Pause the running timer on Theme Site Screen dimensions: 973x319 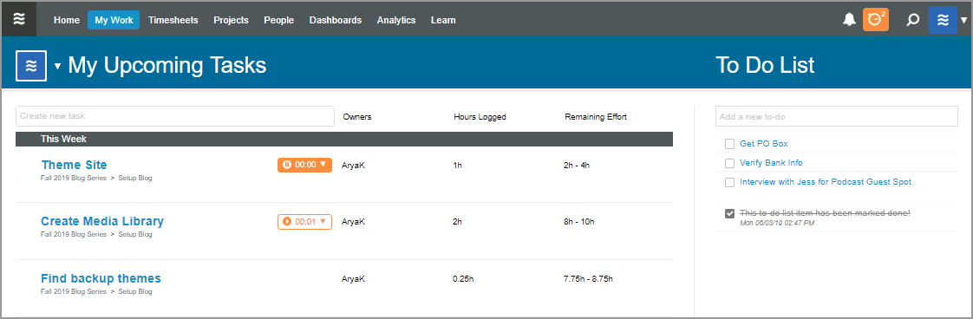coord(287,165)
